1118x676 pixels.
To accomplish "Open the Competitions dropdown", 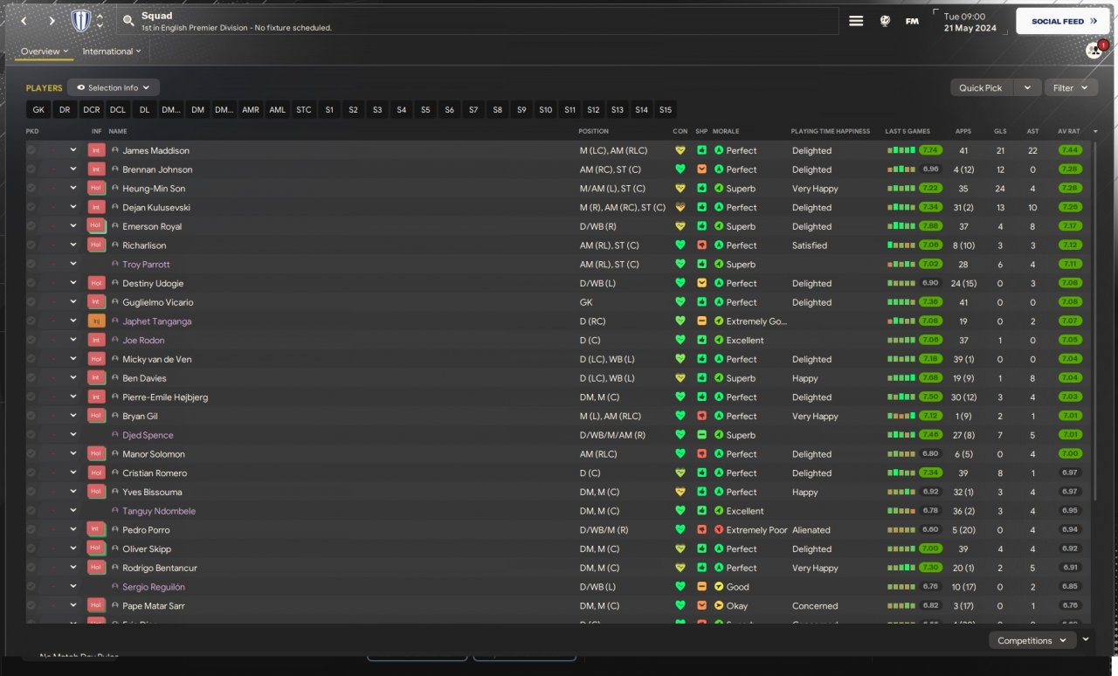I will [x=1032, y=640].
